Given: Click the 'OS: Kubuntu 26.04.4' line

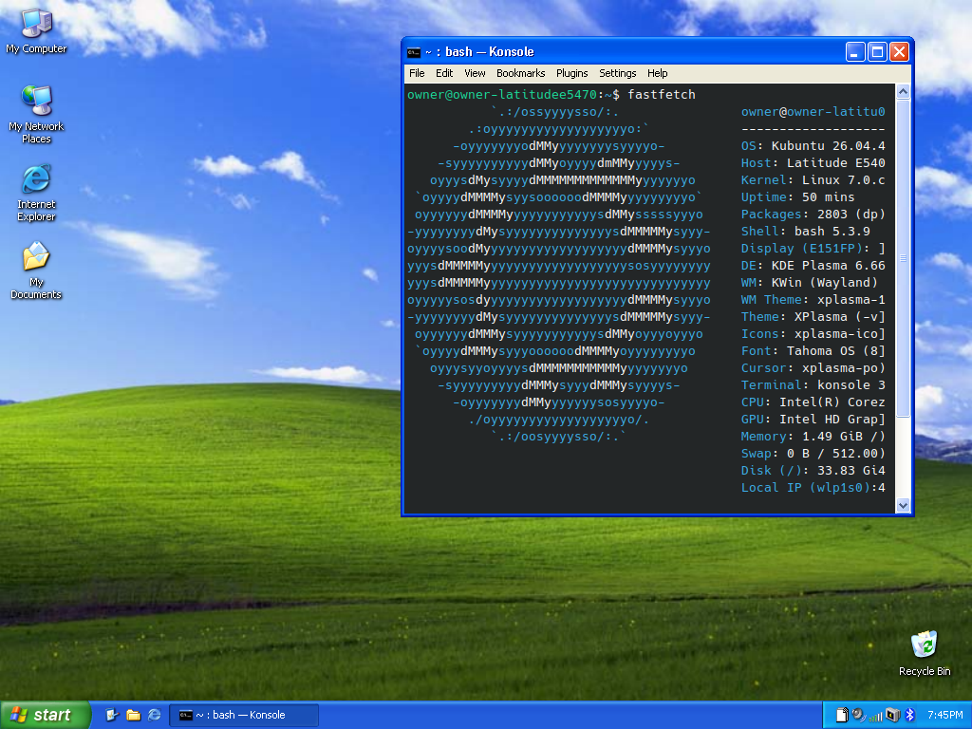Looking at the screenshot, I should [813, 145].
